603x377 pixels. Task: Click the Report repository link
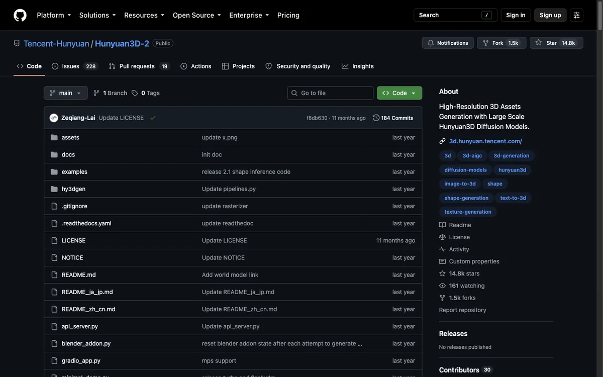(463, 310)
